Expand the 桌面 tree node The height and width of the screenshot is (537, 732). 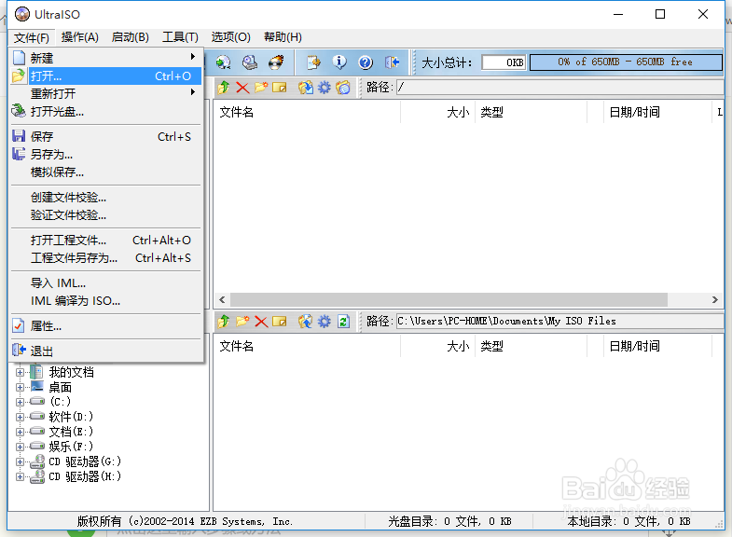click(20, 387)
